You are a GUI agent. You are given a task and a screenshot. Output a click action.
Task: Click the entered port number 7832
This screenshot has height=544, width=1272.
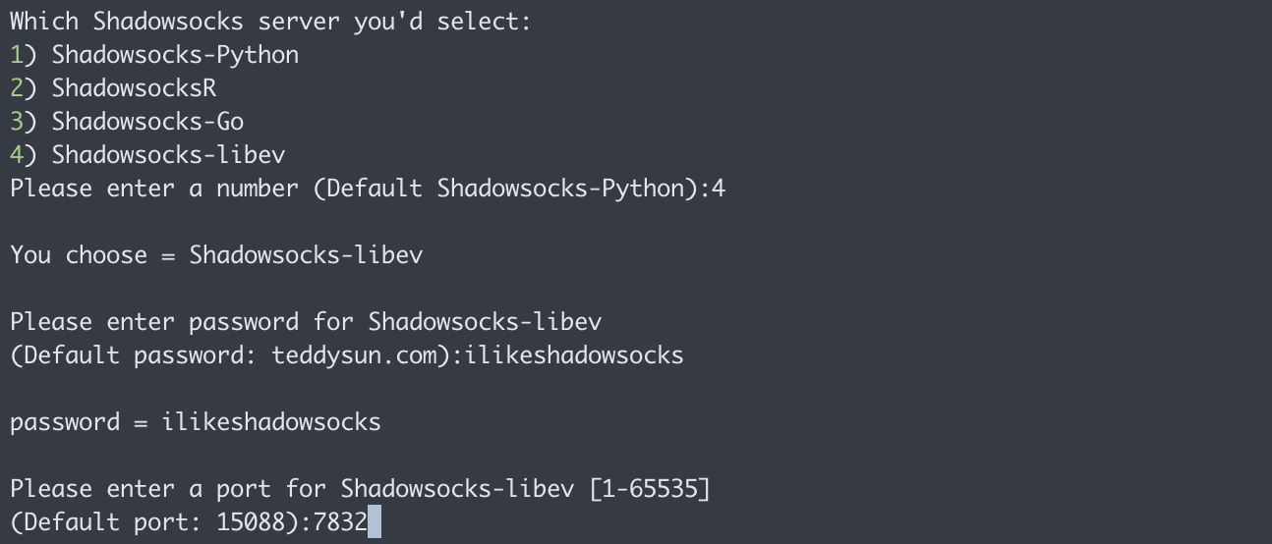[x=339, y=522]
